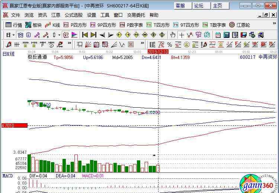The image size is (279, 193).
Task: Click the MACD indicator panel label
Action: [x=8, y=176]
